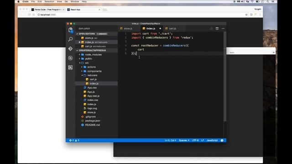Viewport: 292px width, 164px height.
Task: Open the Help menu
Action: click(x=84, y=1)
